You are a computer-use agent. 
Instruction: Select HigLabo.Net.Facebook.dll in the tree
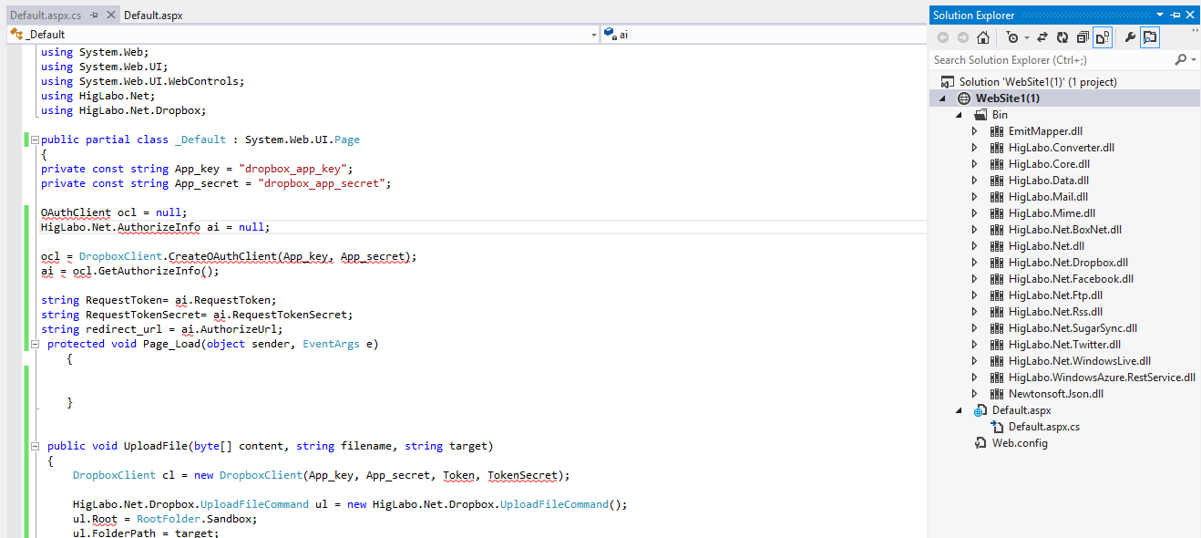1071,279
